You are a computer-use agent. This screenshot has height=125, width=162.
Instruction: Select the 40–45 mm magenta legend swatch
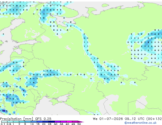69,122
